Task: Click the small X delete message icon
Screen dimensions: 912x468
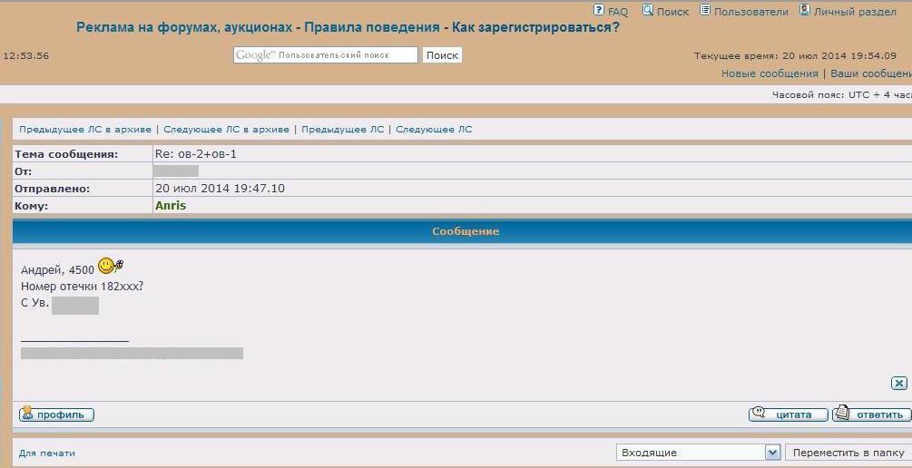Action: 898,384
